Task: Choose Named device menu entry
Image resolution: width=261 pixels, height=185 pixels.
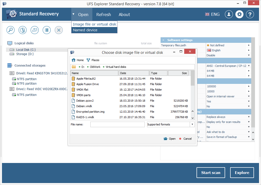Action: click(94, 30)
